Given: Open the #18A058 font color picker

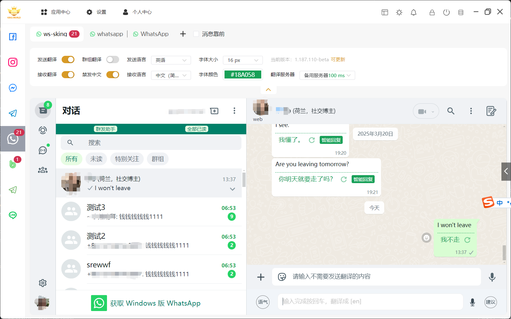Looking at the screenshot, I should [243, 74].
